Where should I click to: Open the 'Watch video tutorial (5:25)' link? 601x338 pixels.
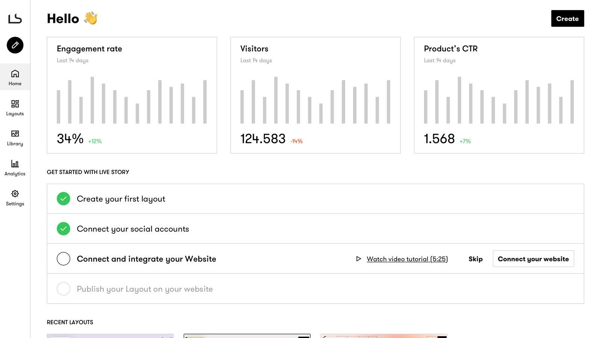coord(407,259)
